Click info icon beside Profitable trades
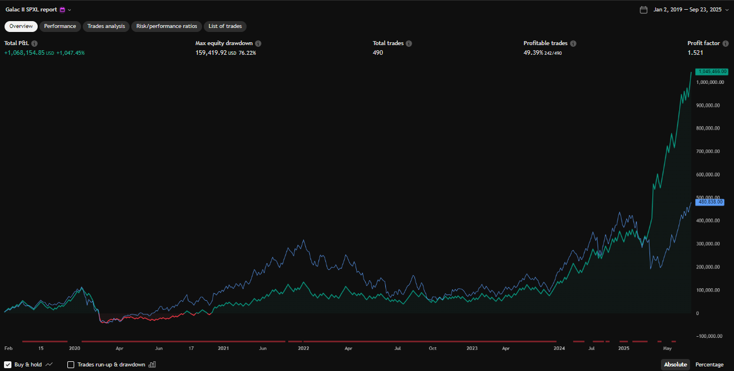 tap(573, 43)
